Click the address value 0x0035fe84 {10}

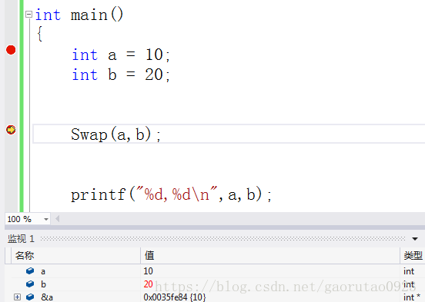pos(175,297)
